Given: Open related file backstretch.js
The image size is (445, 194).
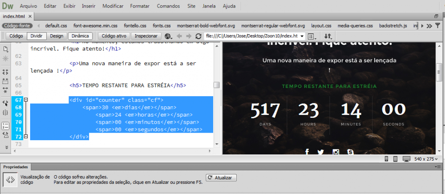Looking at the screenshot, I should (393, 26).
